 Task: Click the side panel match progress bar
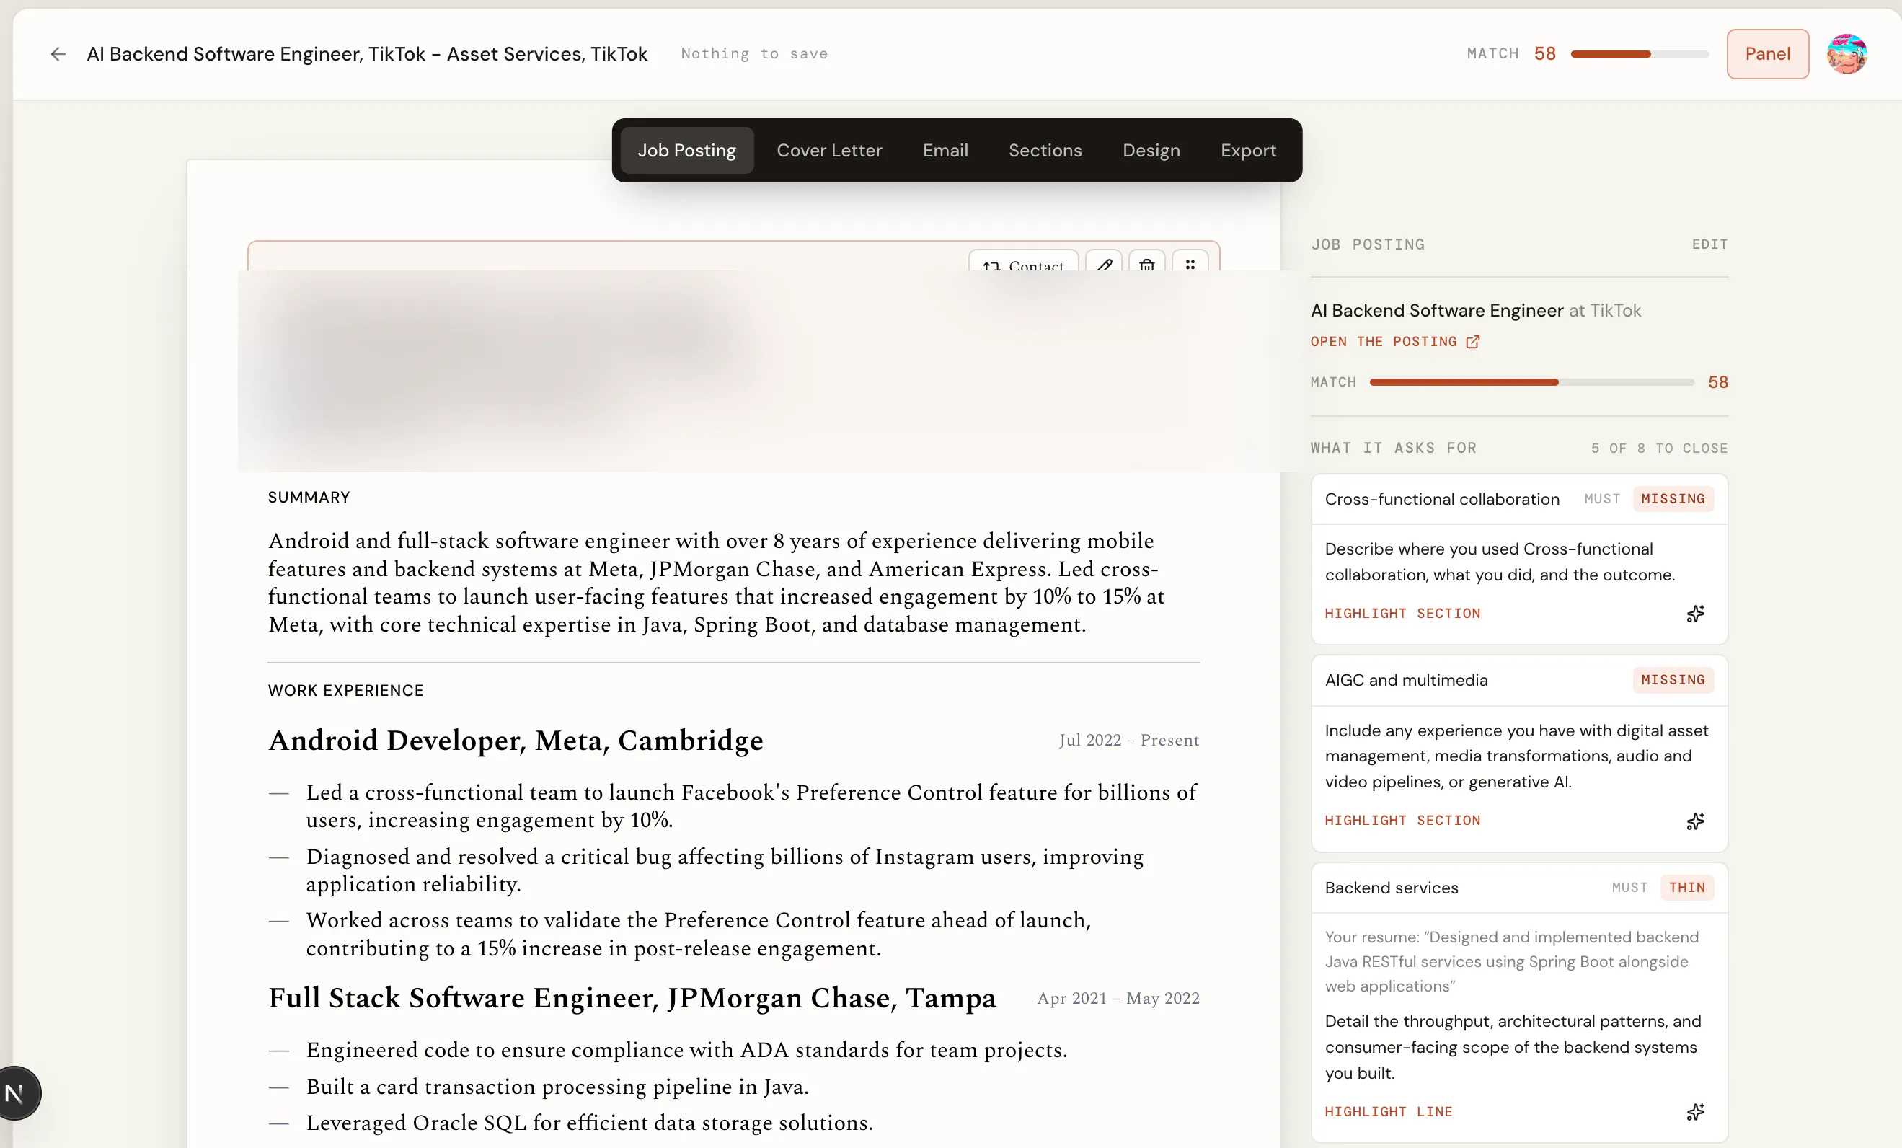click(x=1531, y=382)
